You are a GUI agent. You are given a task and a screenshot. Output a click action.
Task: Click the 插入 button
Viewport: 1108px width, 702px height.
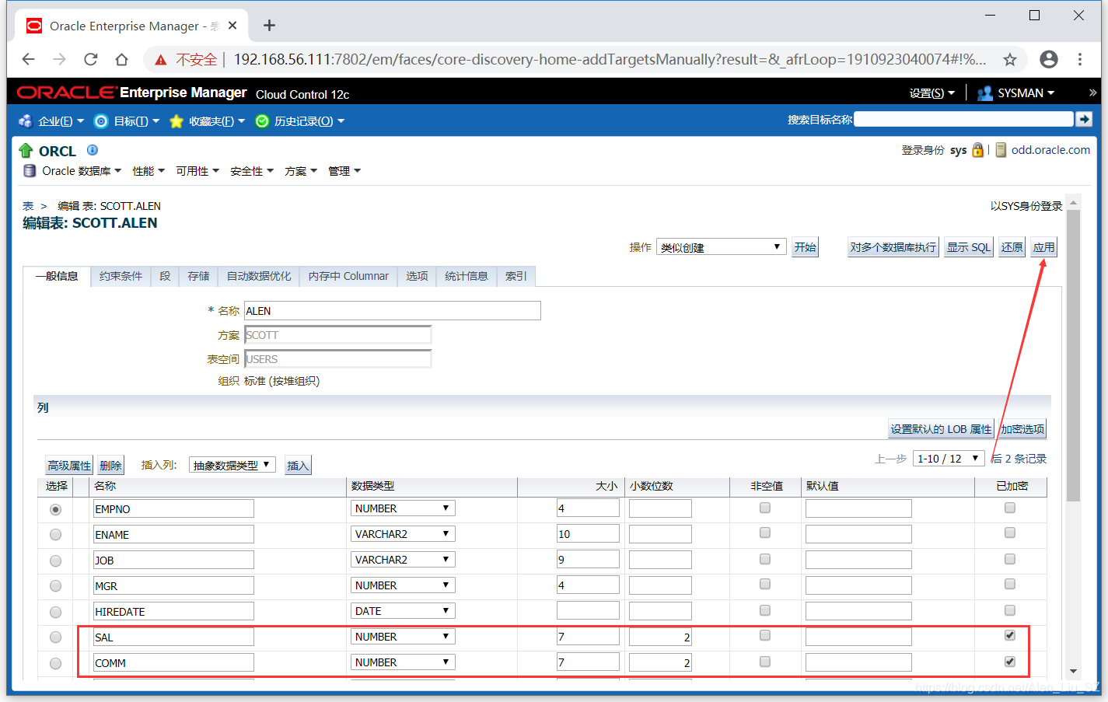(x=298, y=466)
